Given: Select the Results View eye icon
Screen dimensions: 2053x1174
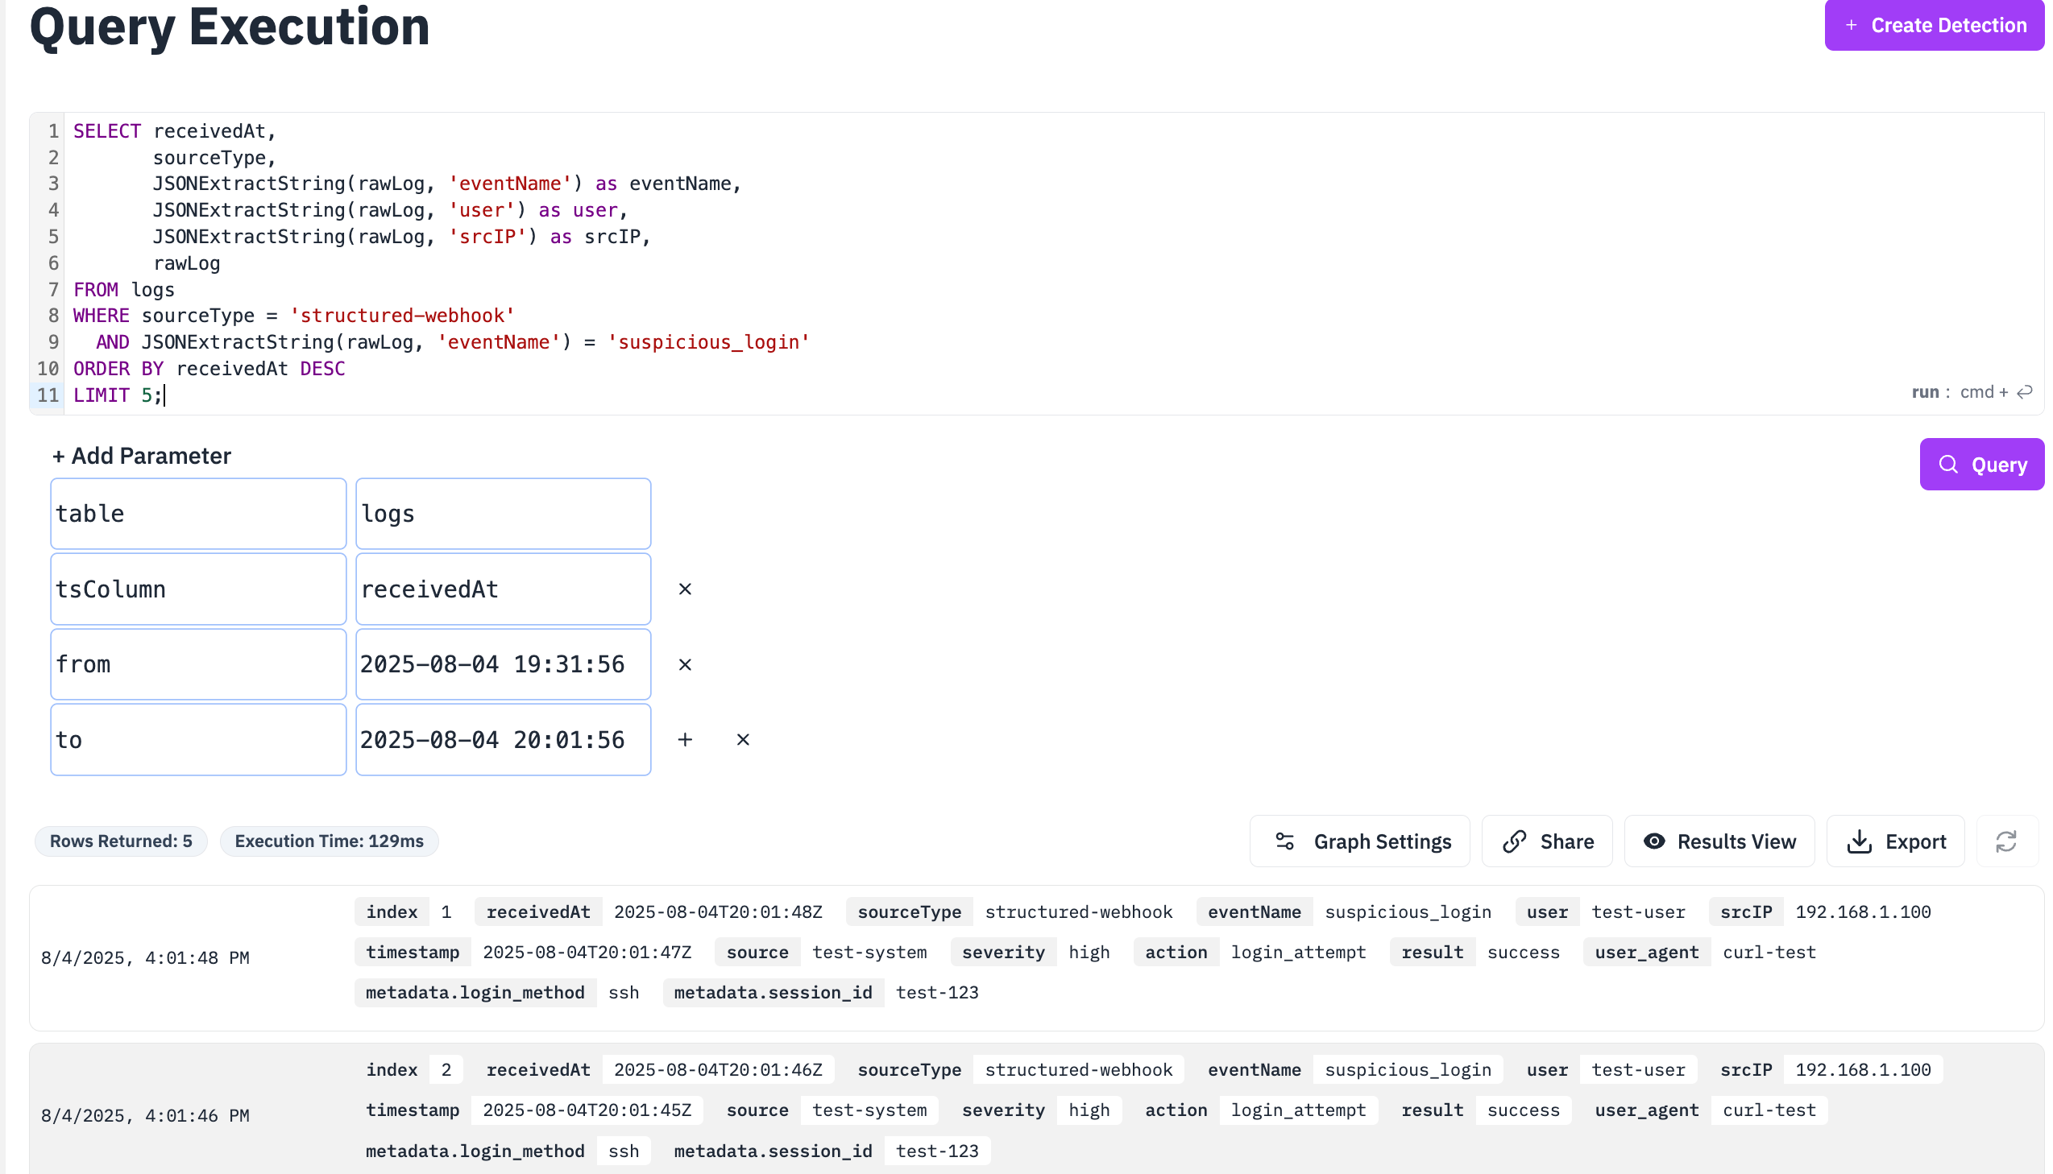Looking at the screenshot, I should pos(1654,841).
